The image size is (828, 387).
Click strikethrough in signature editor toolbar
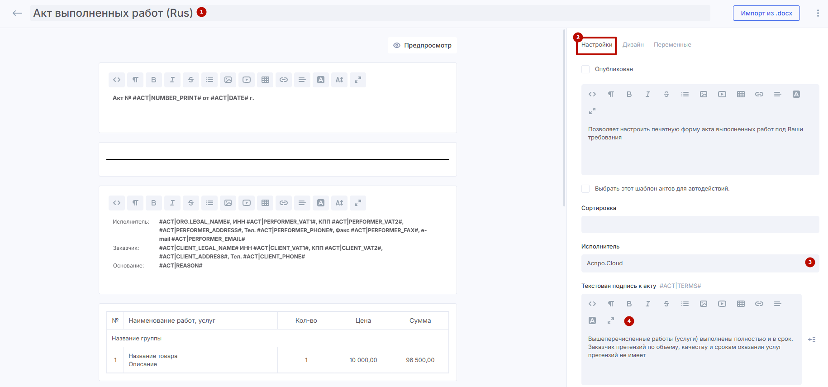tap(666, 304)
